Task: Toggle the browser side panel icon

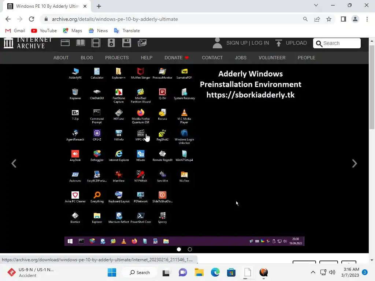Action: coord(344,19)
